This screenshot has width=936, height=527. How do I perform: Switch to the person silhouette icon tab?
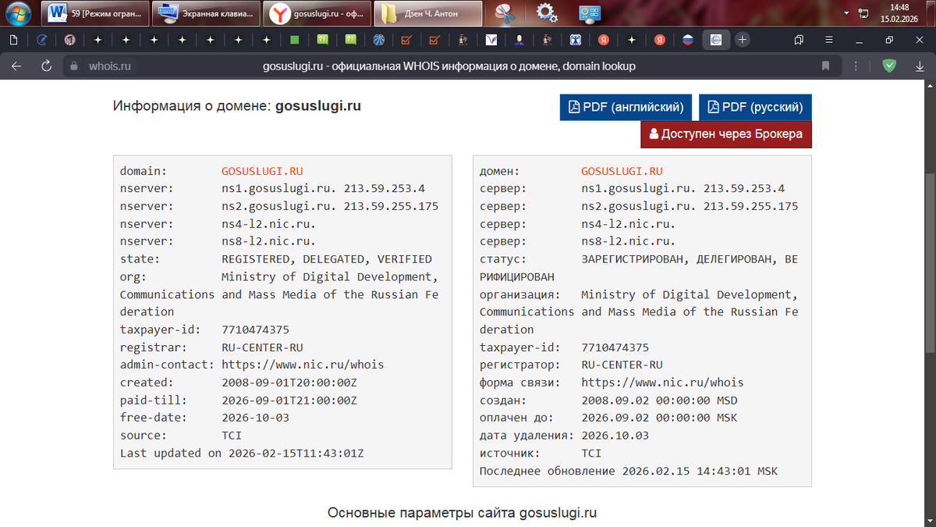[519, 39]
